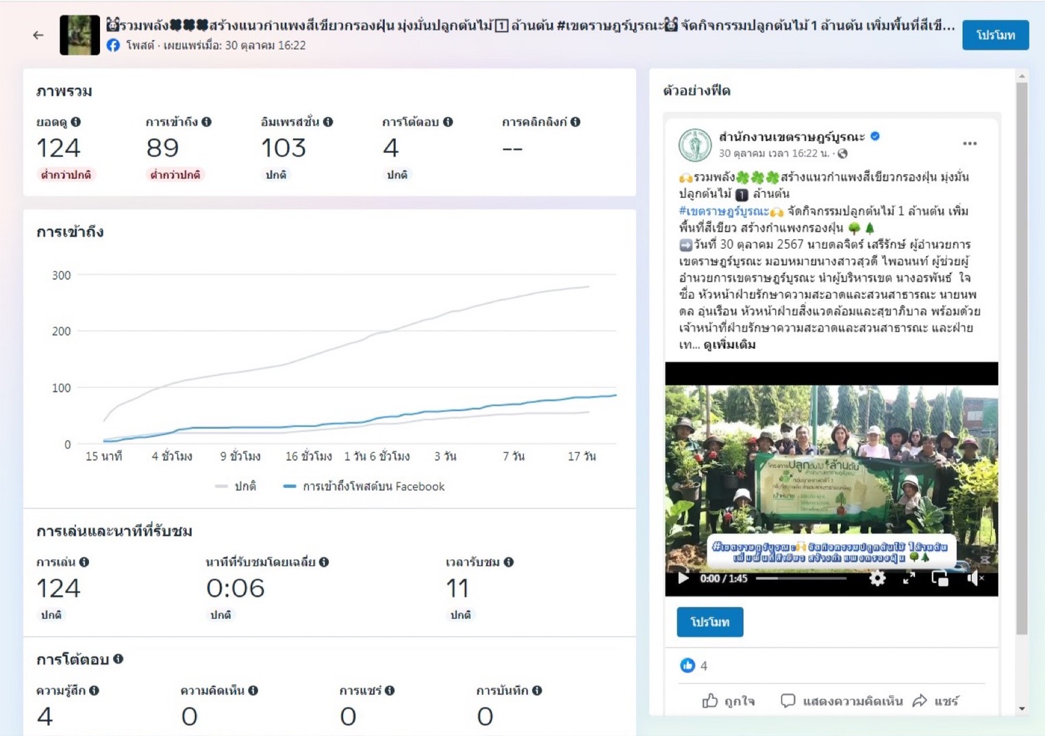Show info for การโต้ตอบ overview metric

(448, 122)
